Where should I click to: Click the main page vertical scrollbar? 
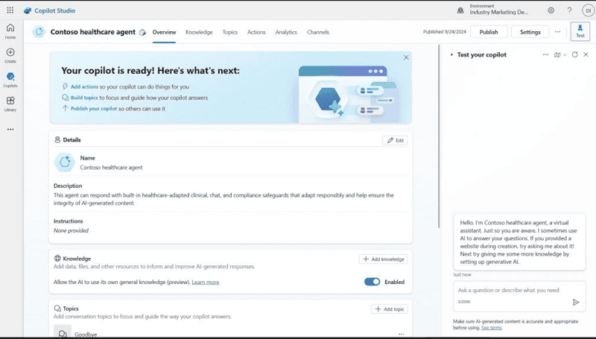tap(439, 136)
